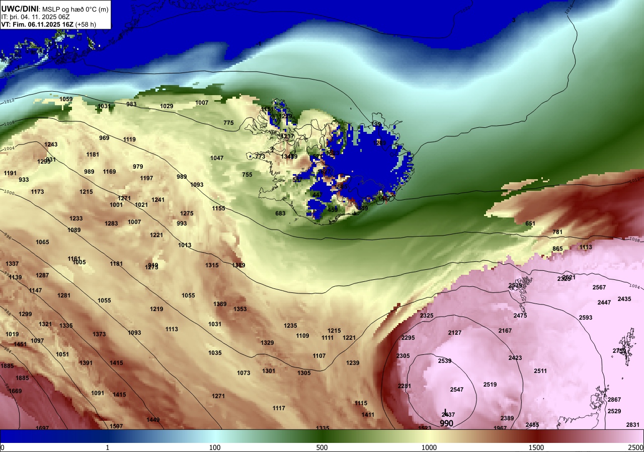Click the freezing-level value 1235
This screenshot has height=452, width=644.
(x=290, y=326)
